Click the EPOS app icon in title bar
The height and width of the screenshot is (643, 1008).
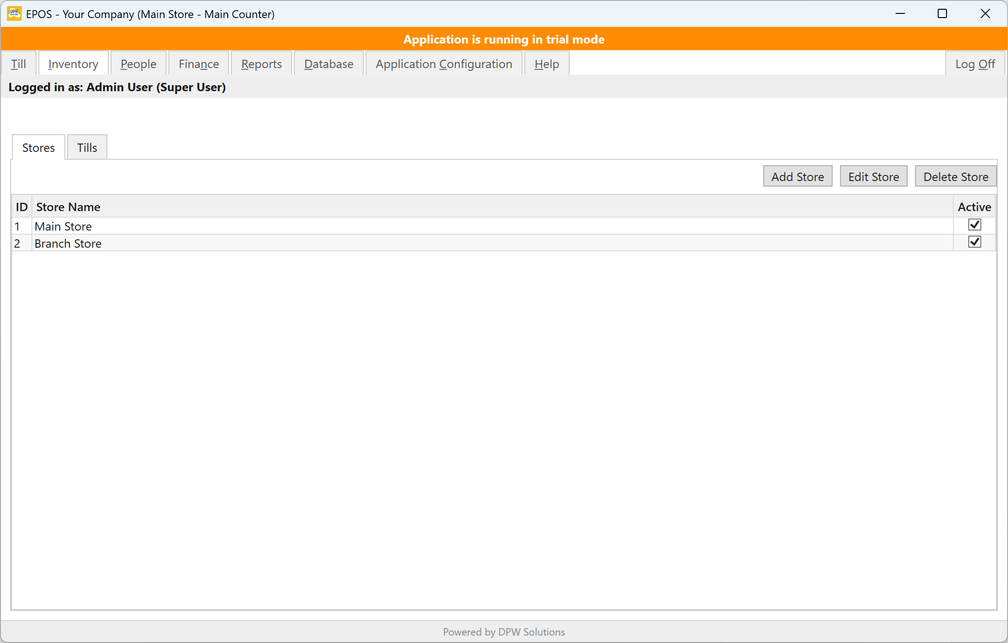pyautogui.click(x=14, y=14)
